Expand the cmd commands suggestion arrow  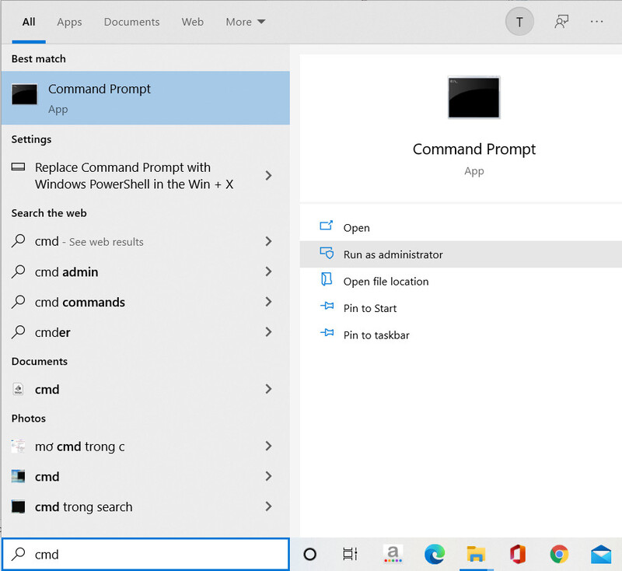click(268, 302)
